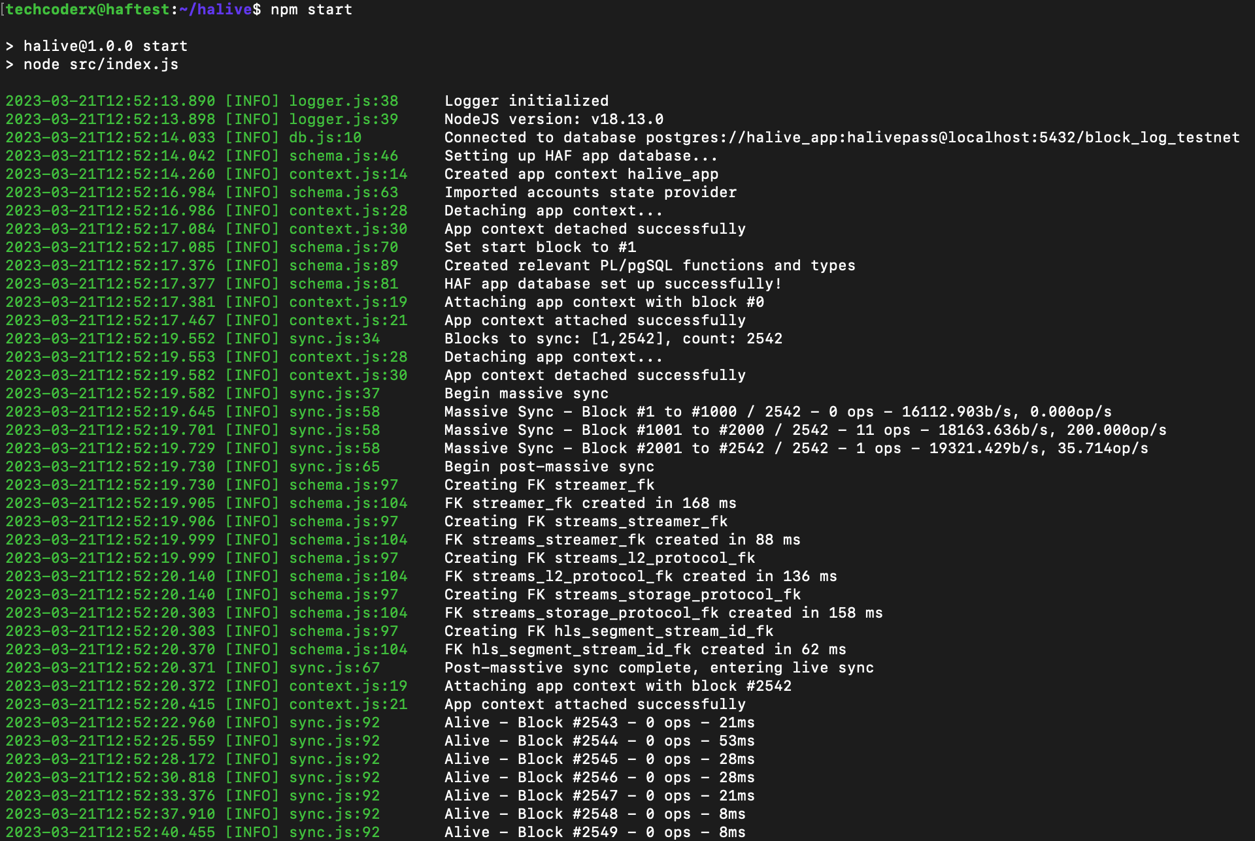Click 'Setting up HAF app database...' message
The image size is (1255, 841).
click(x=581, y=156)
